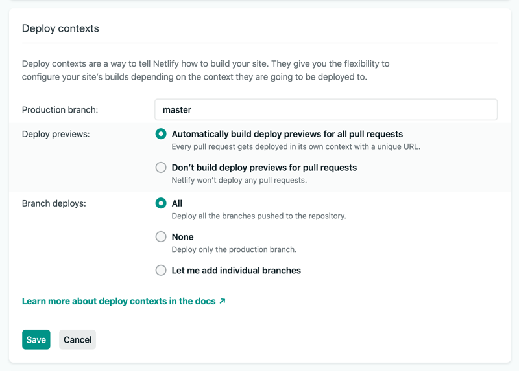The width and height of the screenshot is (519, 371).
Task: Select the "All" branch deploys radio
Action: (x=161, y=203)
